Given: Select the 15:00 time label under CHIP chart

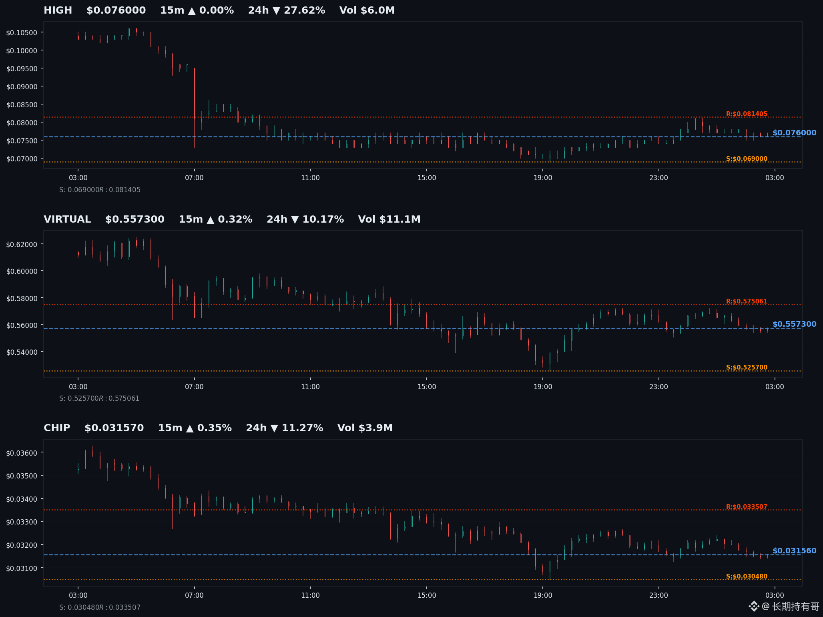Looking at the screenshot, I should click(x=427, y=595).
